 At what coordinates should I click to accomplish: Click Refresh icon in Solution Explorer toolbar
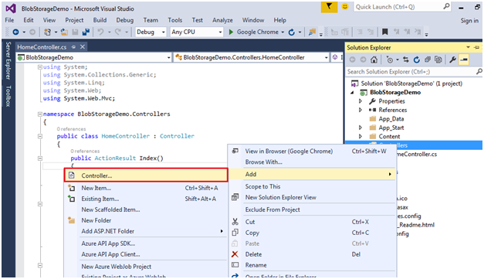tap(417, 60)
